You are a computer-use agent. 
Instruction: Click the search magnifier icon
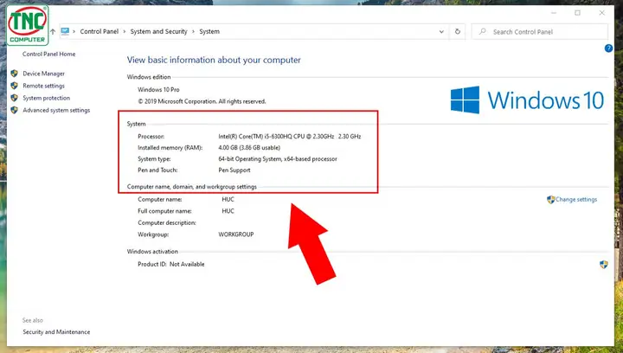pyautogui.click(x=482, y=31)
